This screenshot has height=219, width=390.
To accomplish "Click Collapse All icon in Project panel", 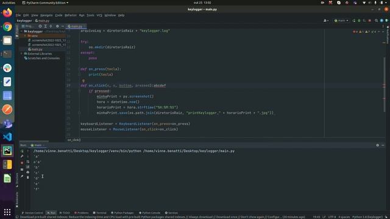I will (51, 26).
